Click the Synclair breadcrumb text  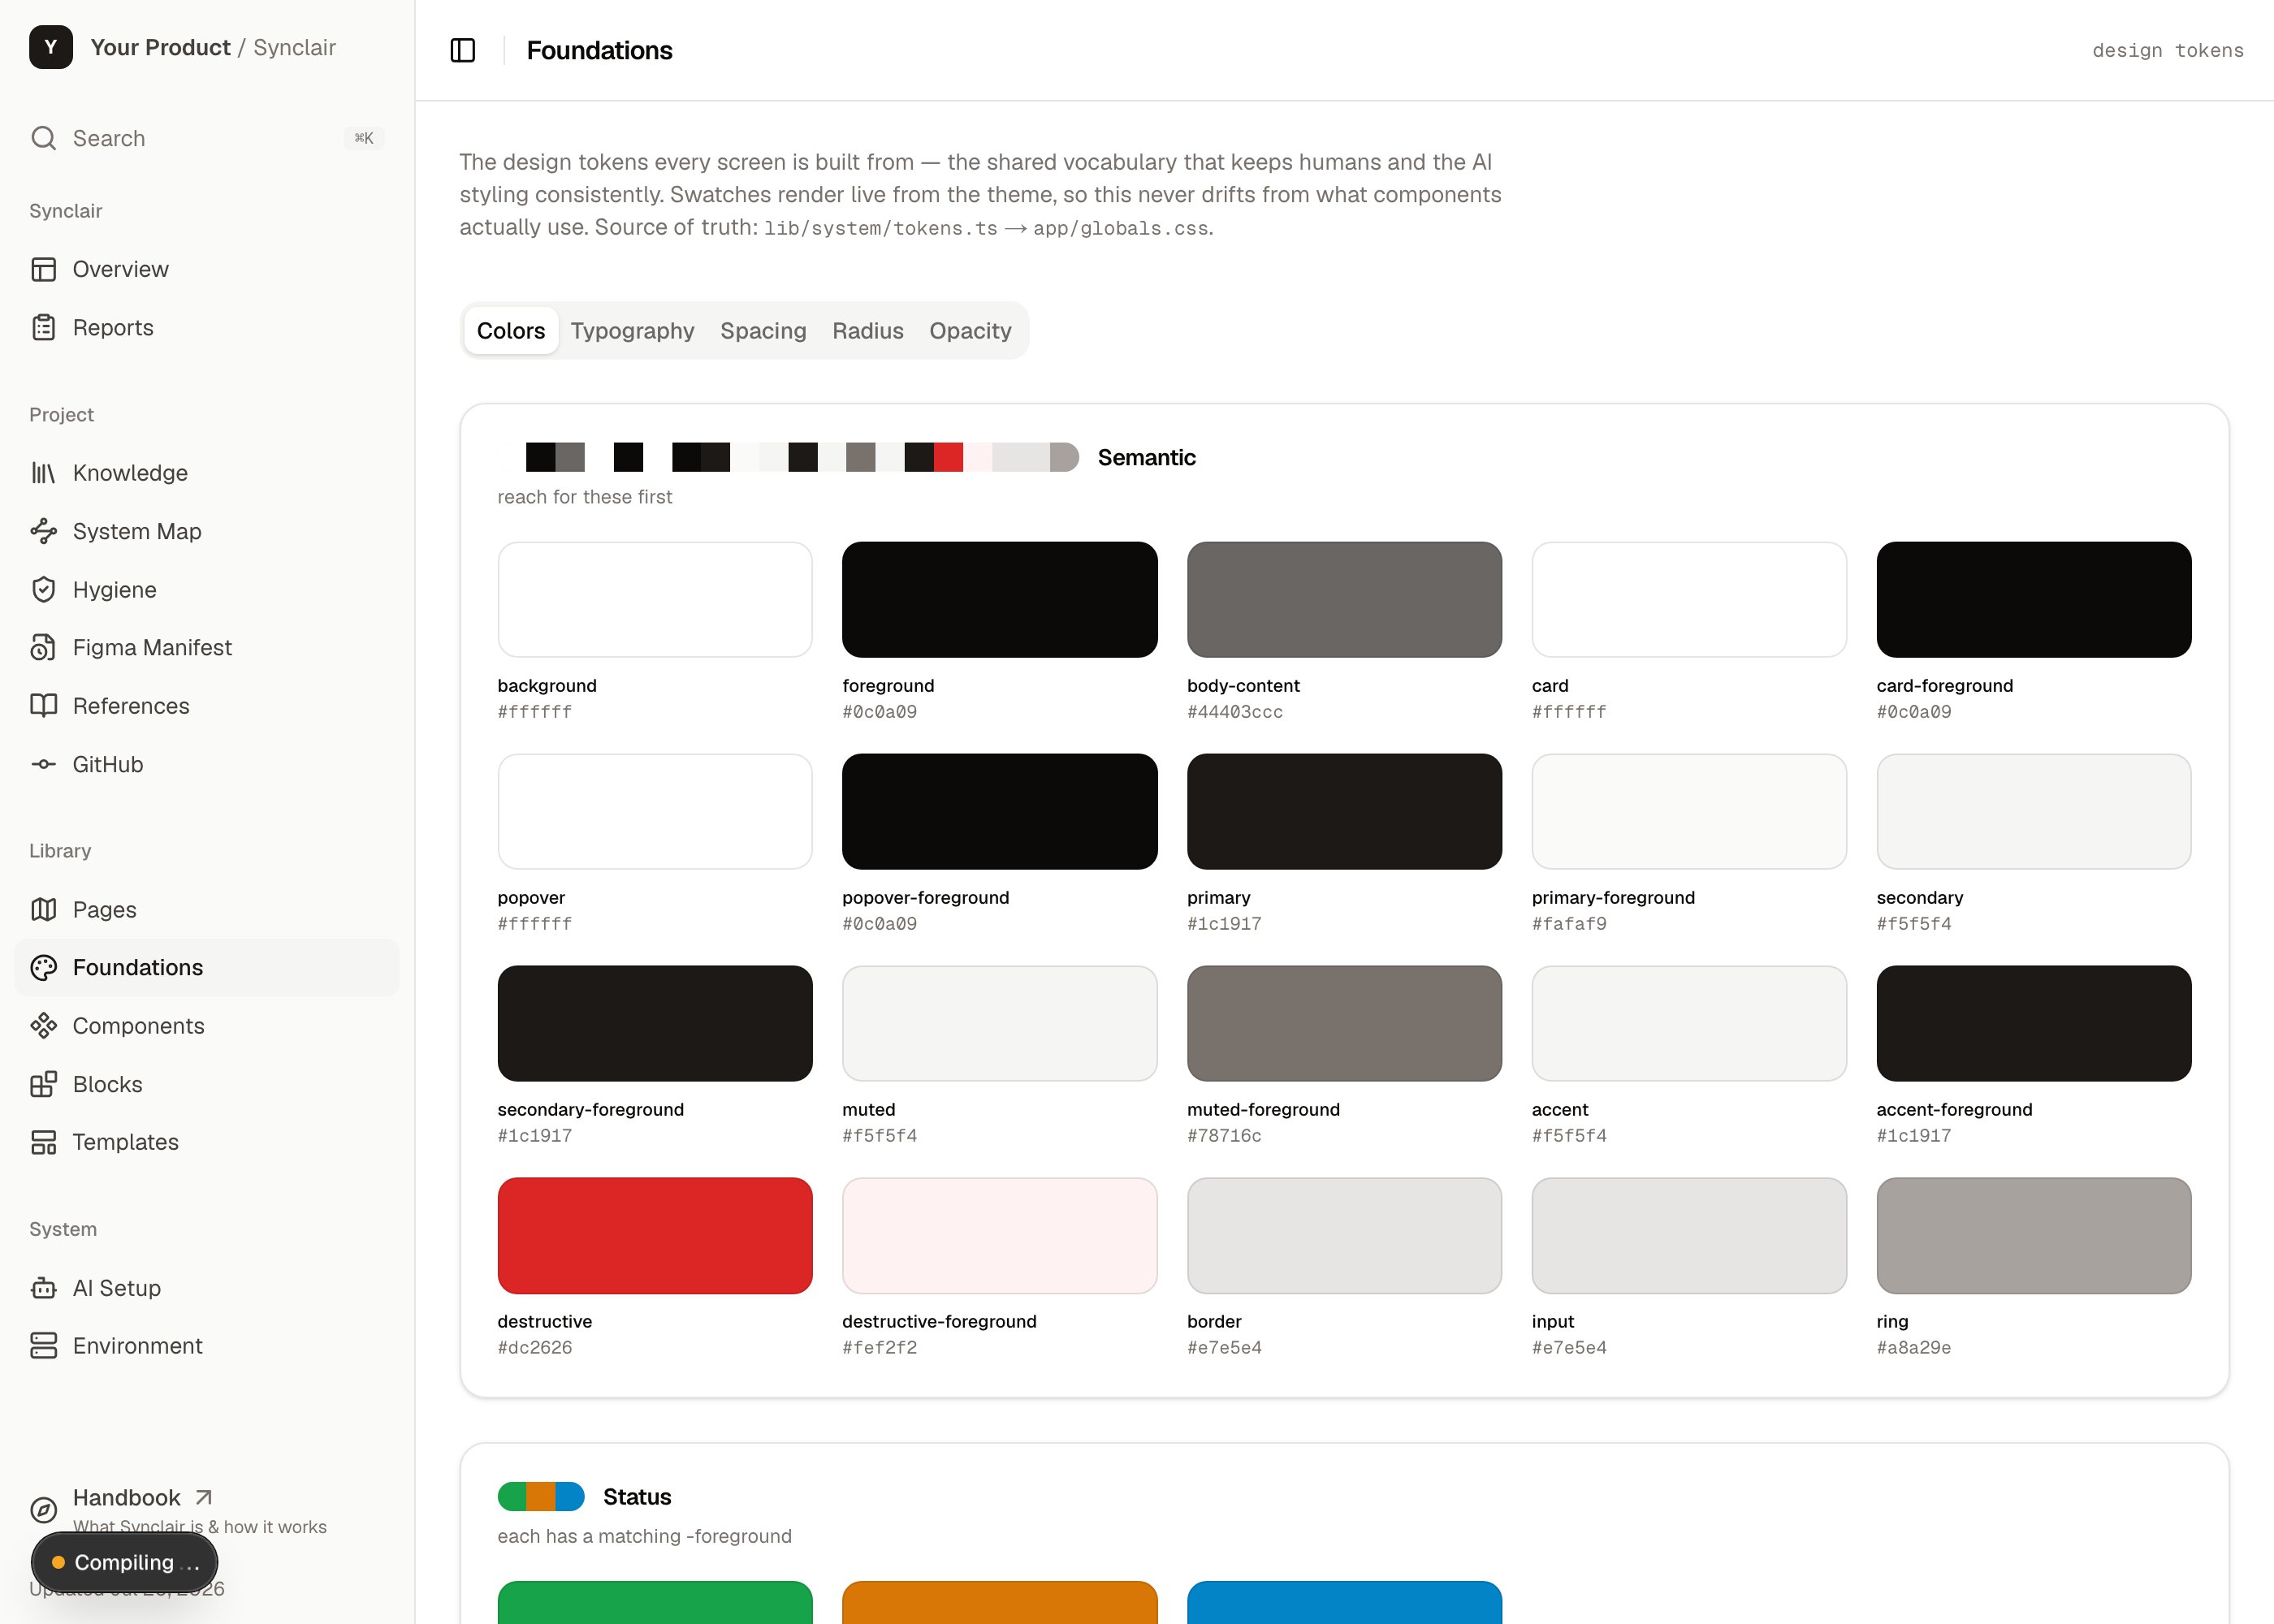point(294,47)
